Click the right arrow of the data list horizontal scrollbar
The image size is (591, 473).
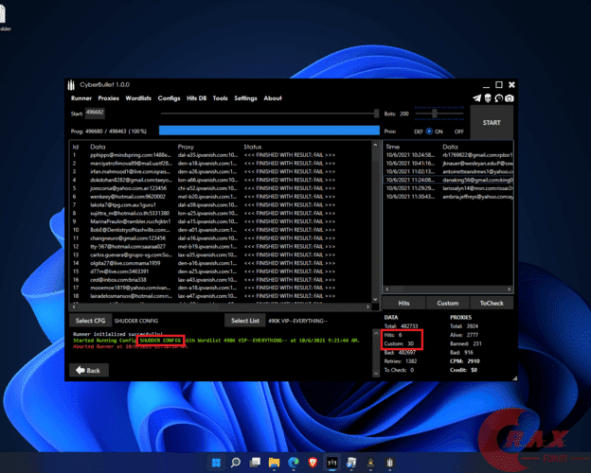click(367, 307)
